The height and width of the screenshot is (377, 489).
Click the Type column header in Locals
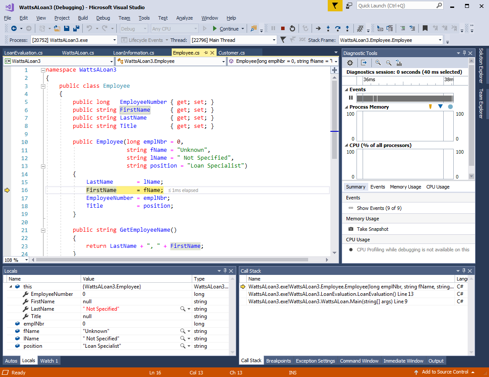tap(211, 279)
